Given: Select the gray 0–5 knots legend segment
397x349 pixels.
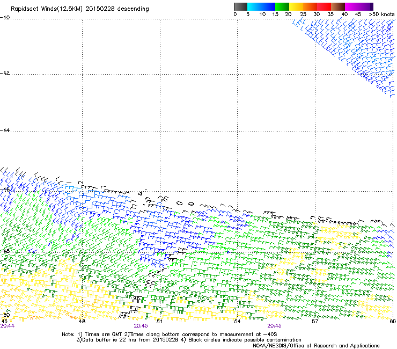Looking at the screenshot, I should 240,6.
